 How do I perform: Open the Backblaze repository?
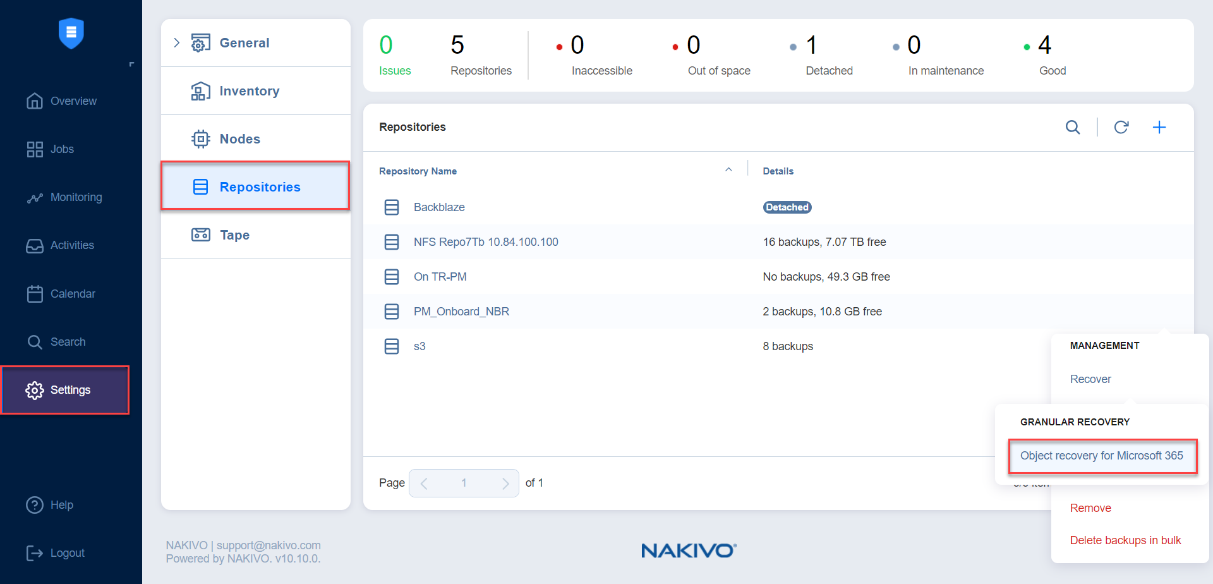[x=439, y=207]
